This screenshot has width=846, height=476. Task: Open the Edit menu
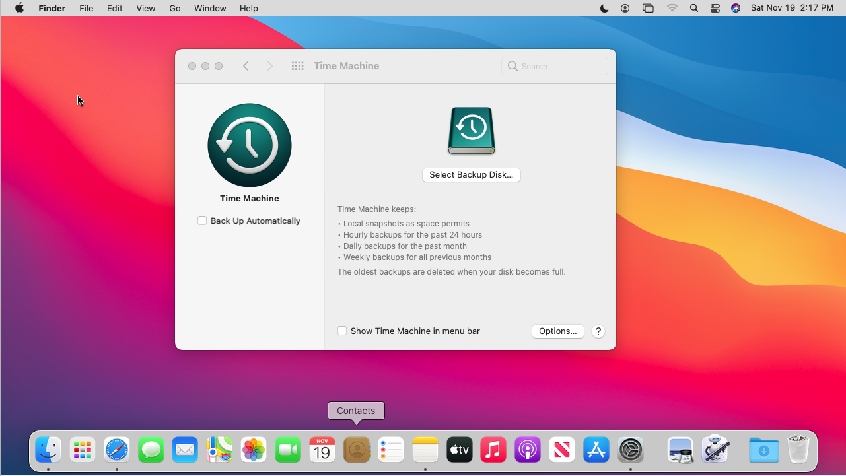coord(115,8)
